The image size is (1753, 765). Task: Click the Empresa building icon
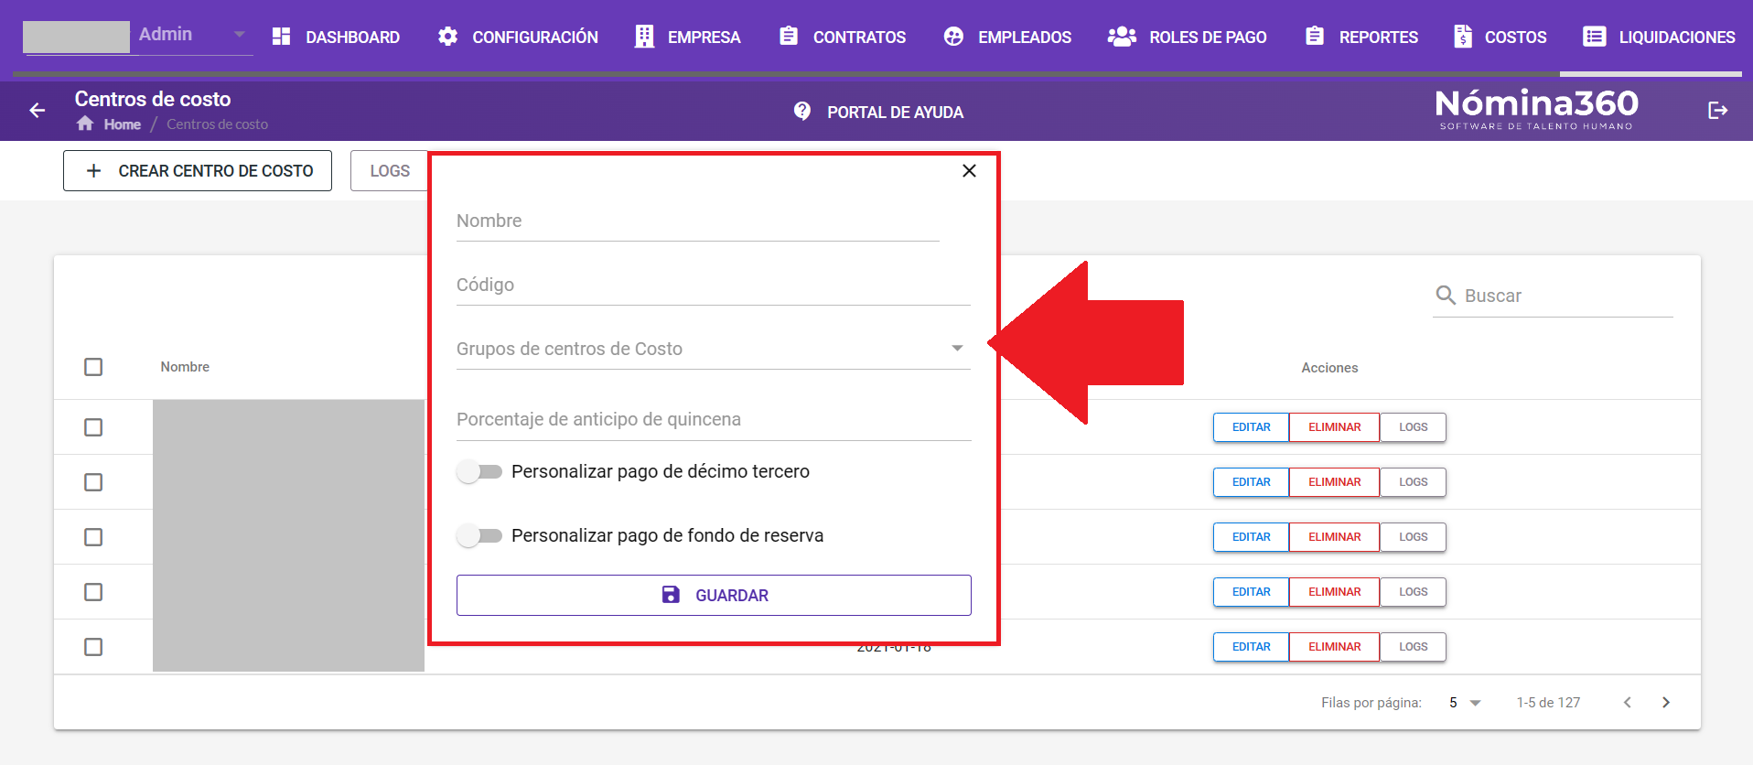click(644, 37)
